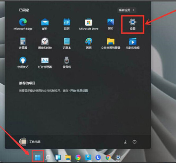Image resolution: width=176 pixels, height=163 pixels.
Task: Open Alarms and Clock (闹钟和时钟)
Action: click(x=45, y=43)
